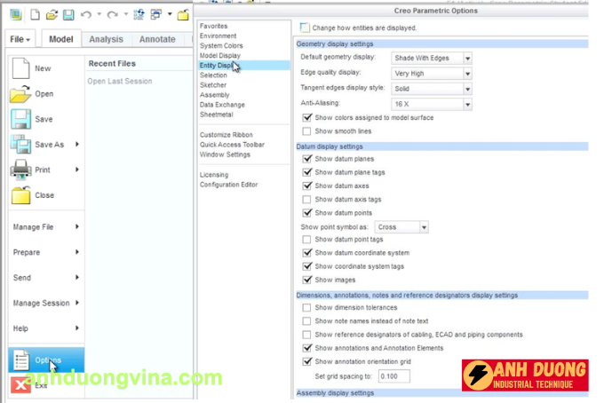
Task: Select System Colors in options list
Action: click(223, 45)
